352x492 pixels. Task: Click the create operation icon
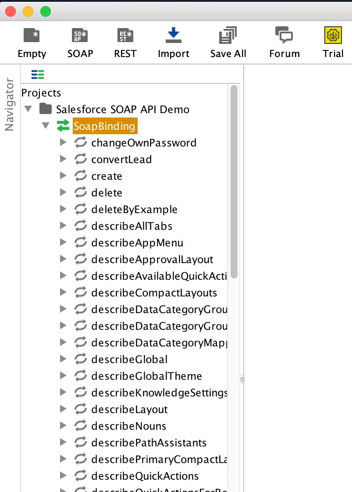pyautogui.click(x=80, y=176)
